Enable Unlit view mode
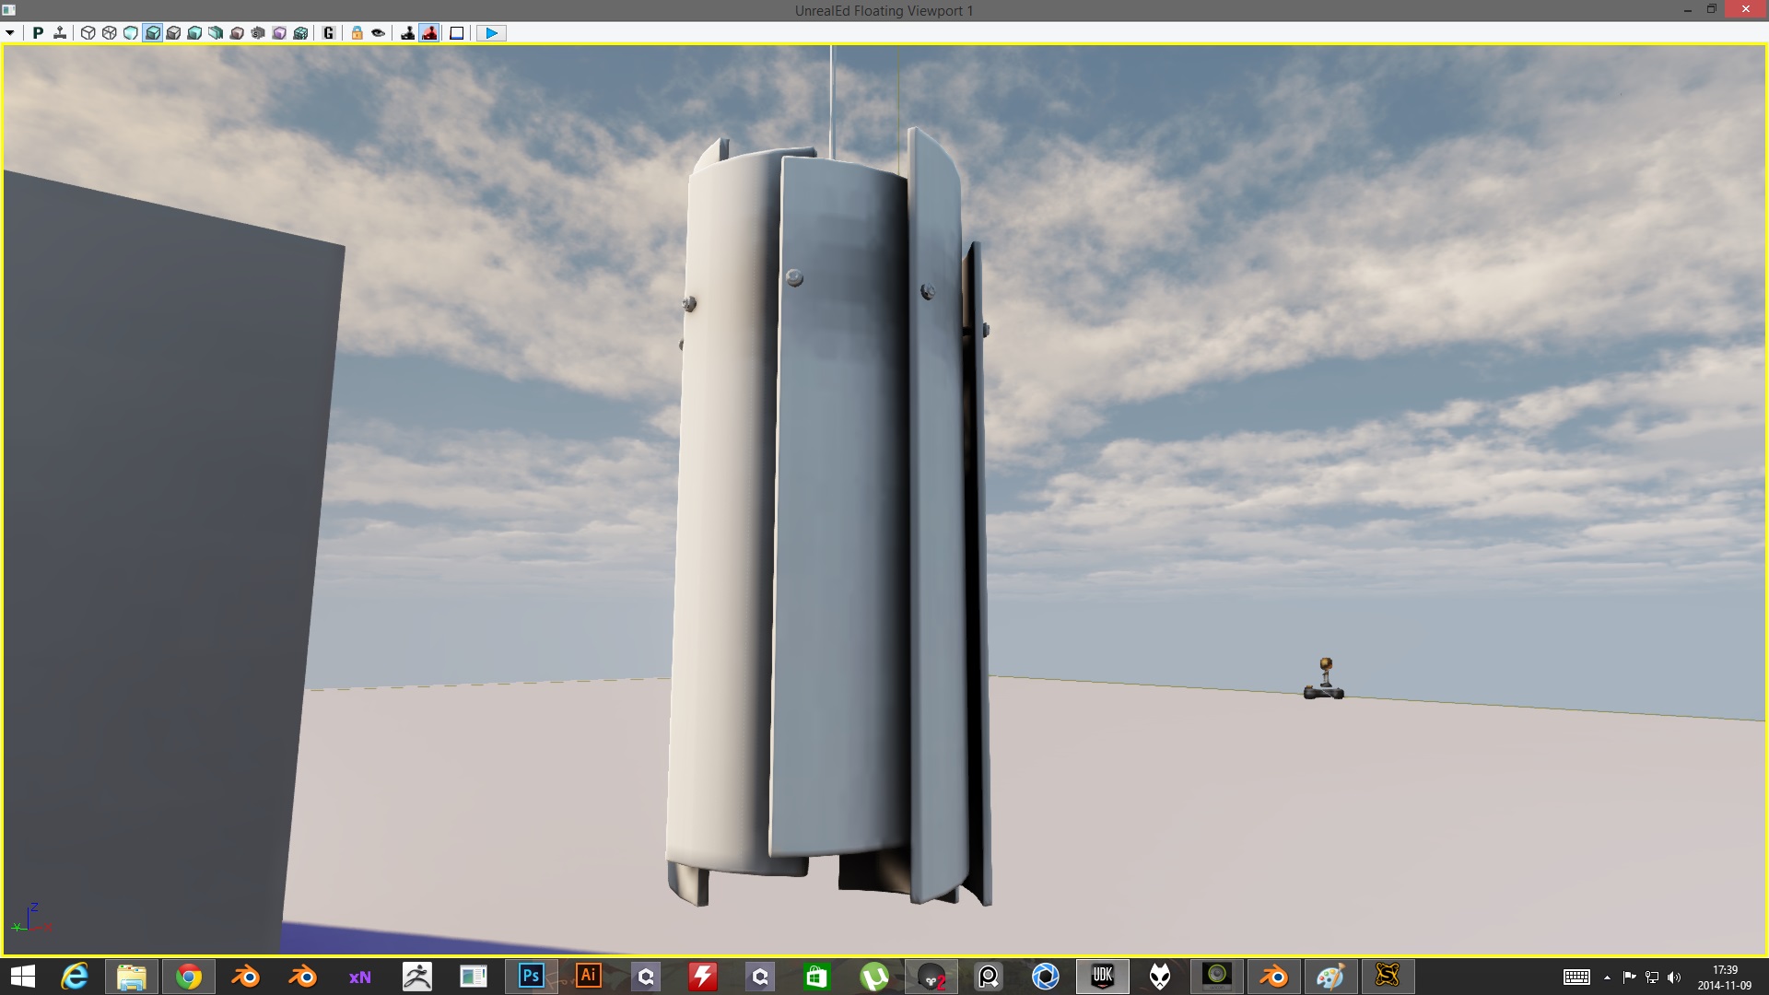Screen dimensions: 1769x995 [132, 32]
